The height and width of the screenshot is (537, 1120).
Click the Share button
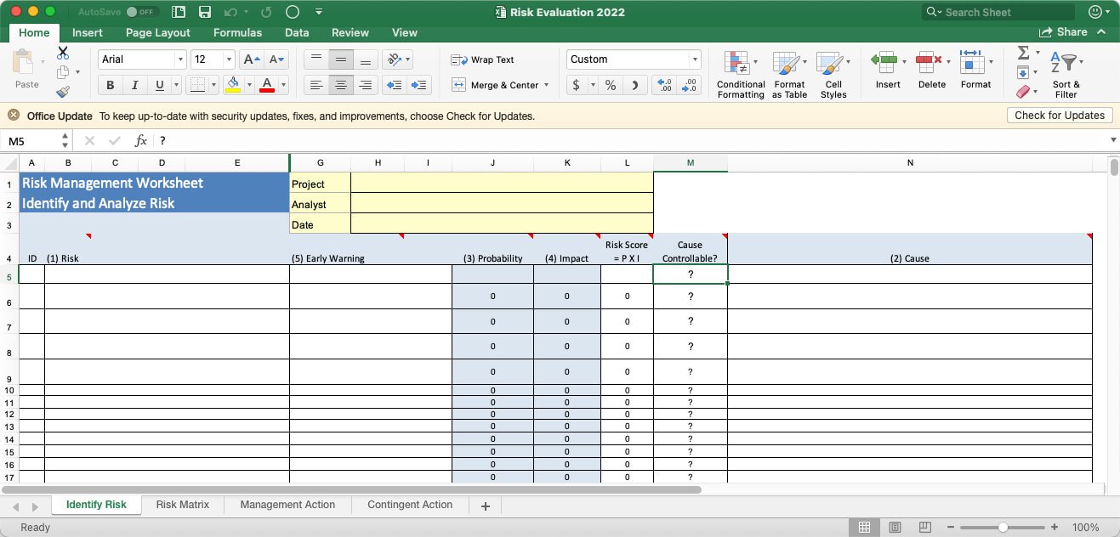(1063, 32)
